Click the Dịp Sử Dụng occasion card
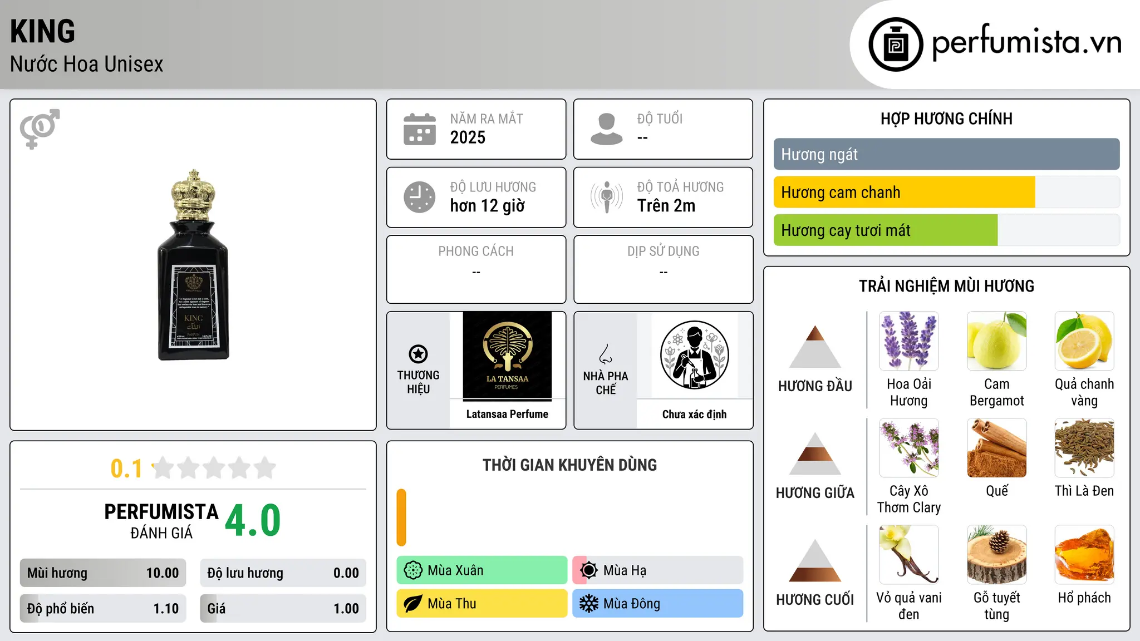1140x641 pixels. click(x=663, y=269)
